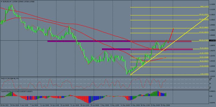Select the 161.8 Fibonacci level label
The image size is (216, 107).
pos(204,19)
